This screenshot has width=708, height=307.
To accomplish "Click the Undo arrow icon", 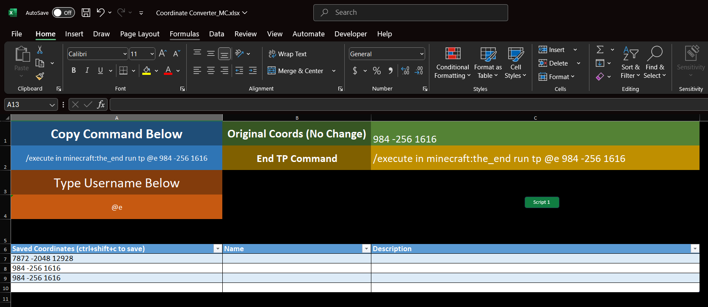I will (x=100, y=12).
